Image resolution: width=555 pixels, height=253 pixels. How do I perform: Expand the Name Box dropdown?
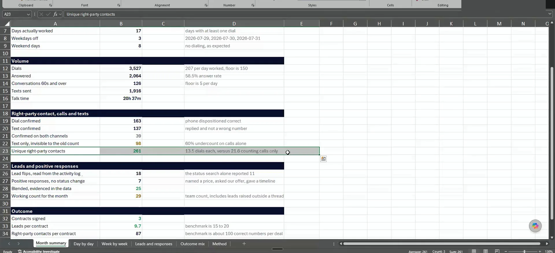coord(28,14)
